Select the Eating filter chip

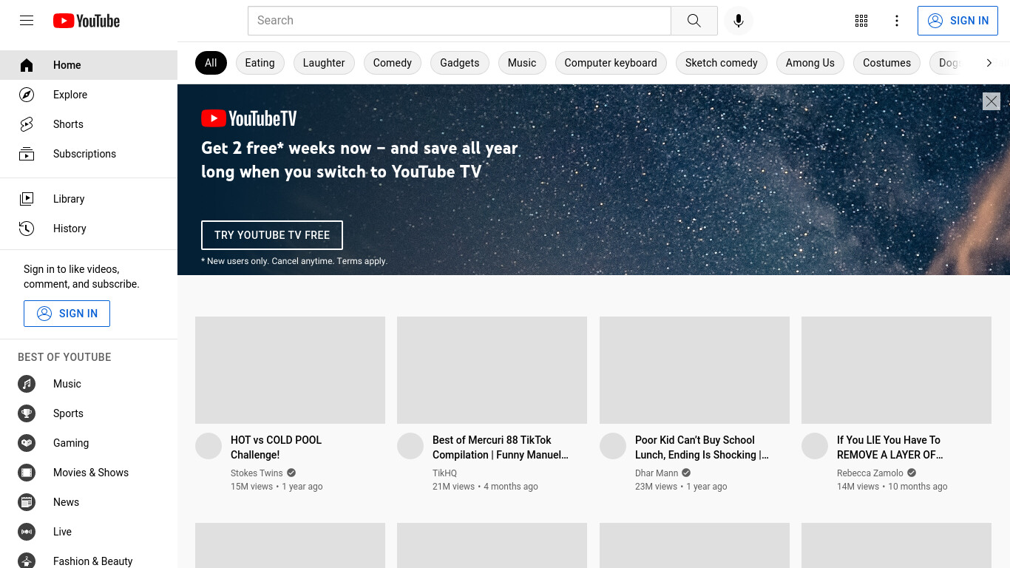click(260, 63)
